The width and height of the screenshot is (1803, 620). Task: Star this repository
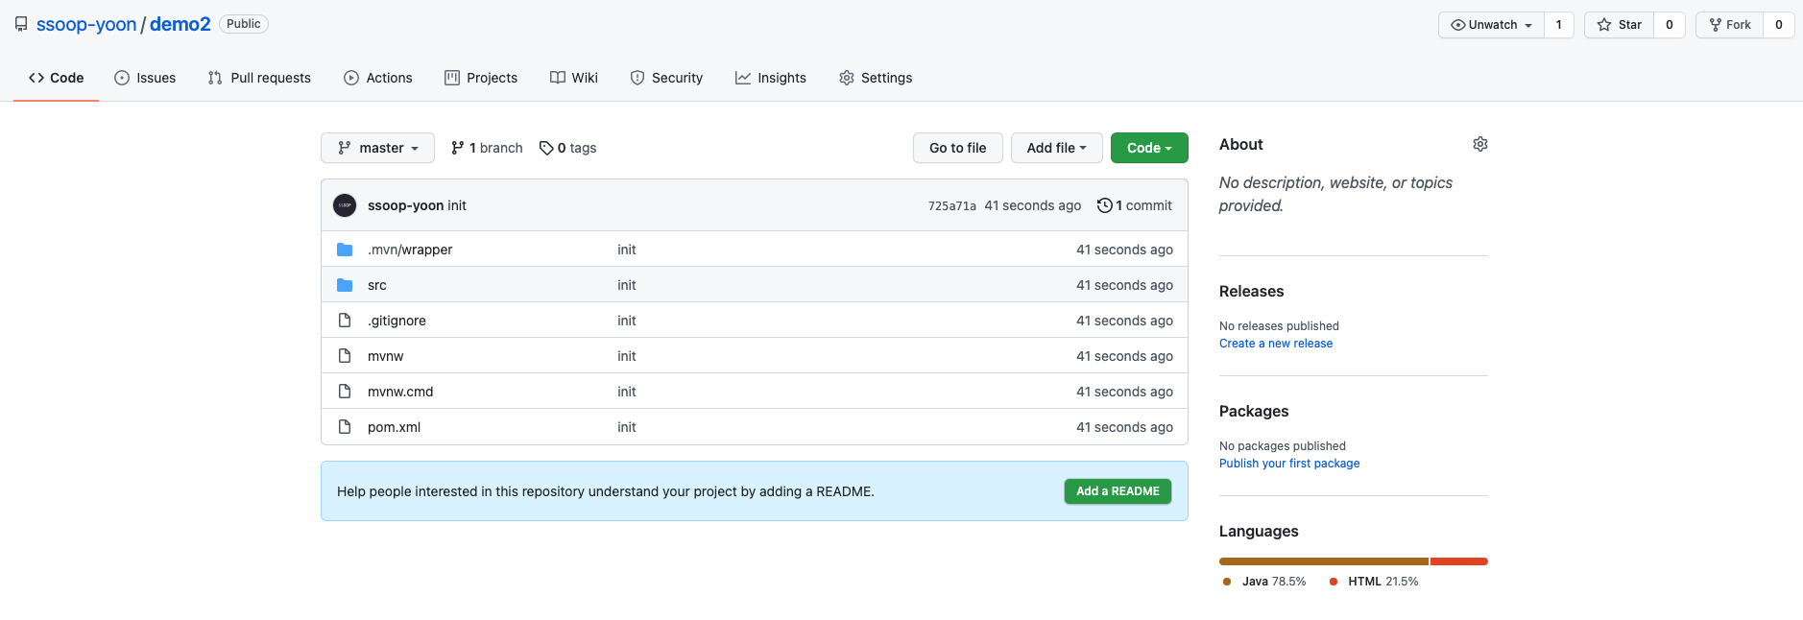(1620, 25)
